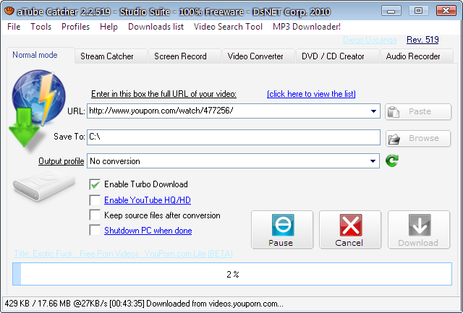
Task: Click the green refresh icon beside Output profile
Action: tap(392, 160)
